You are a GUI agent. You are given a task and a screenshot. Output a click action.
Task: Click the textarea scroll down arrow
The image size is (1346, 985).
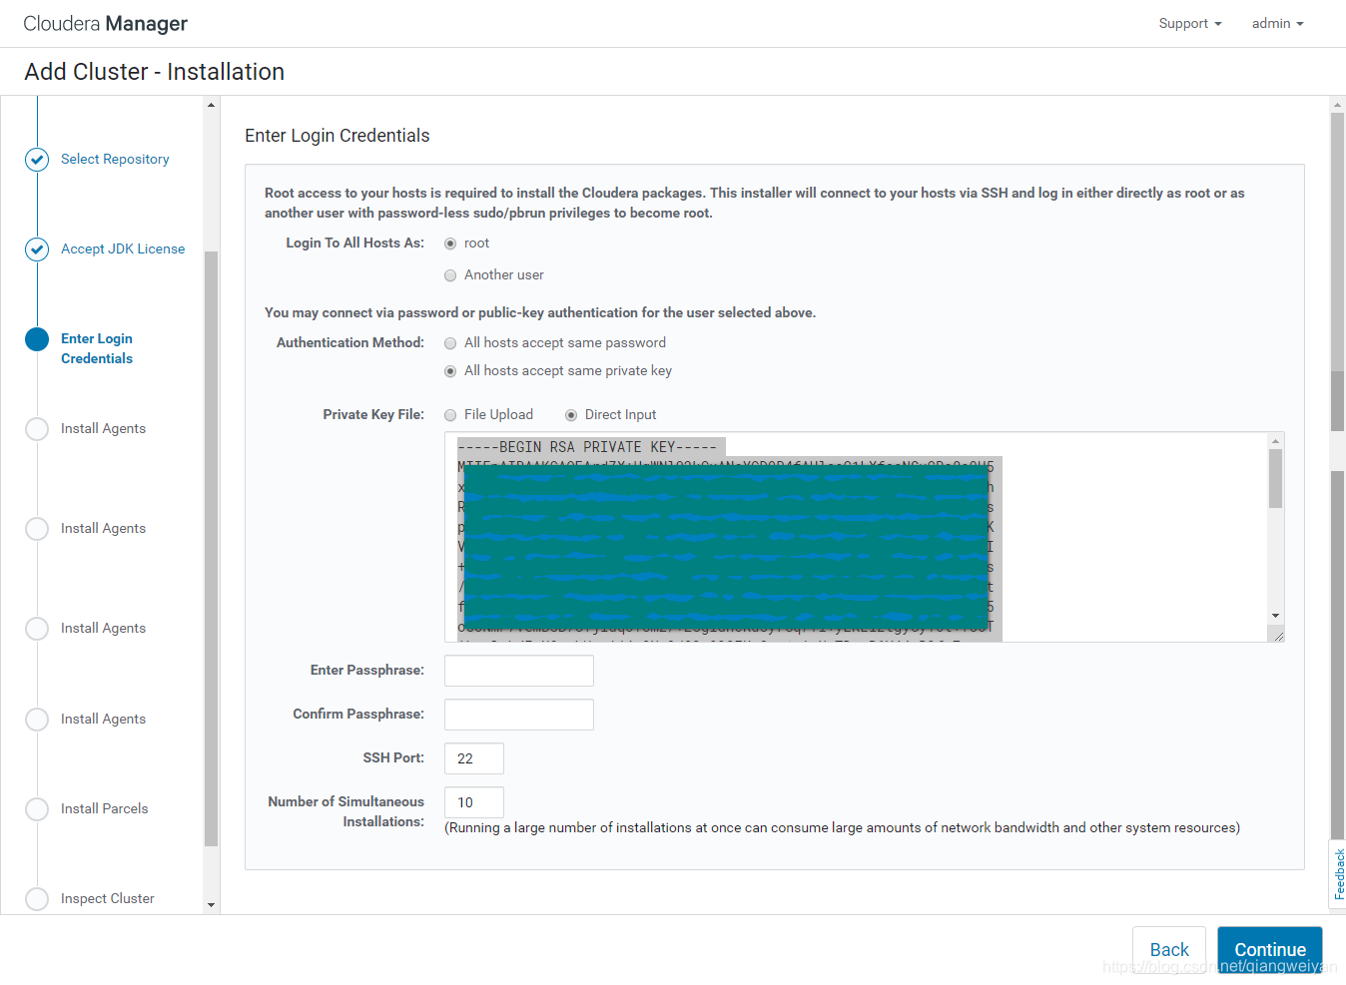(x=1275, y=616)
